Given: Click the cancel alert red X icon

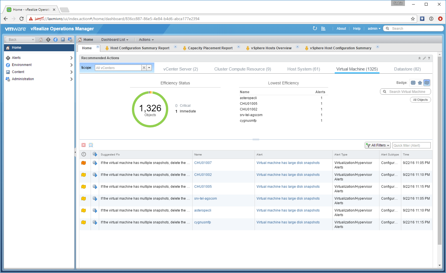Looking at the screenshot, I should [84, 145].
